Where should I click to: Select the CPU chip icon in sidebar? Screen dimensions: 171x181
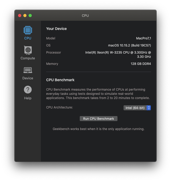click(28, 30)
